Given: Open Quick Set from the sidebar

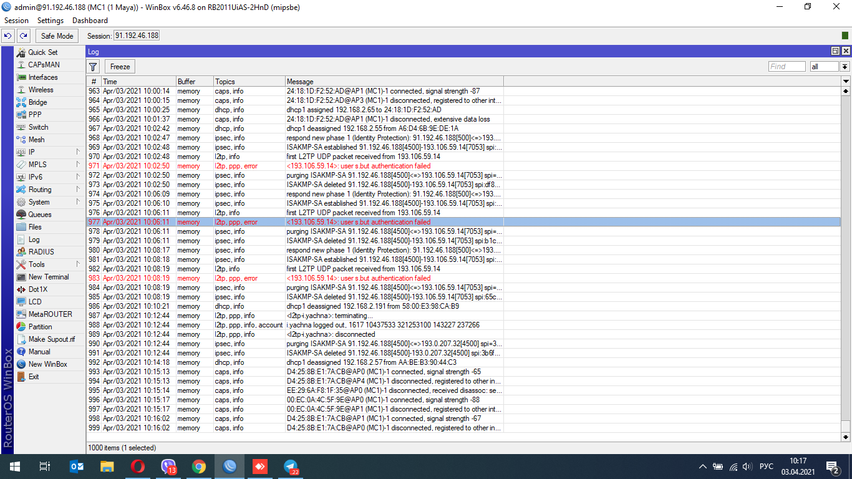Looking at the screenshot, I should [x=42, y=52].
